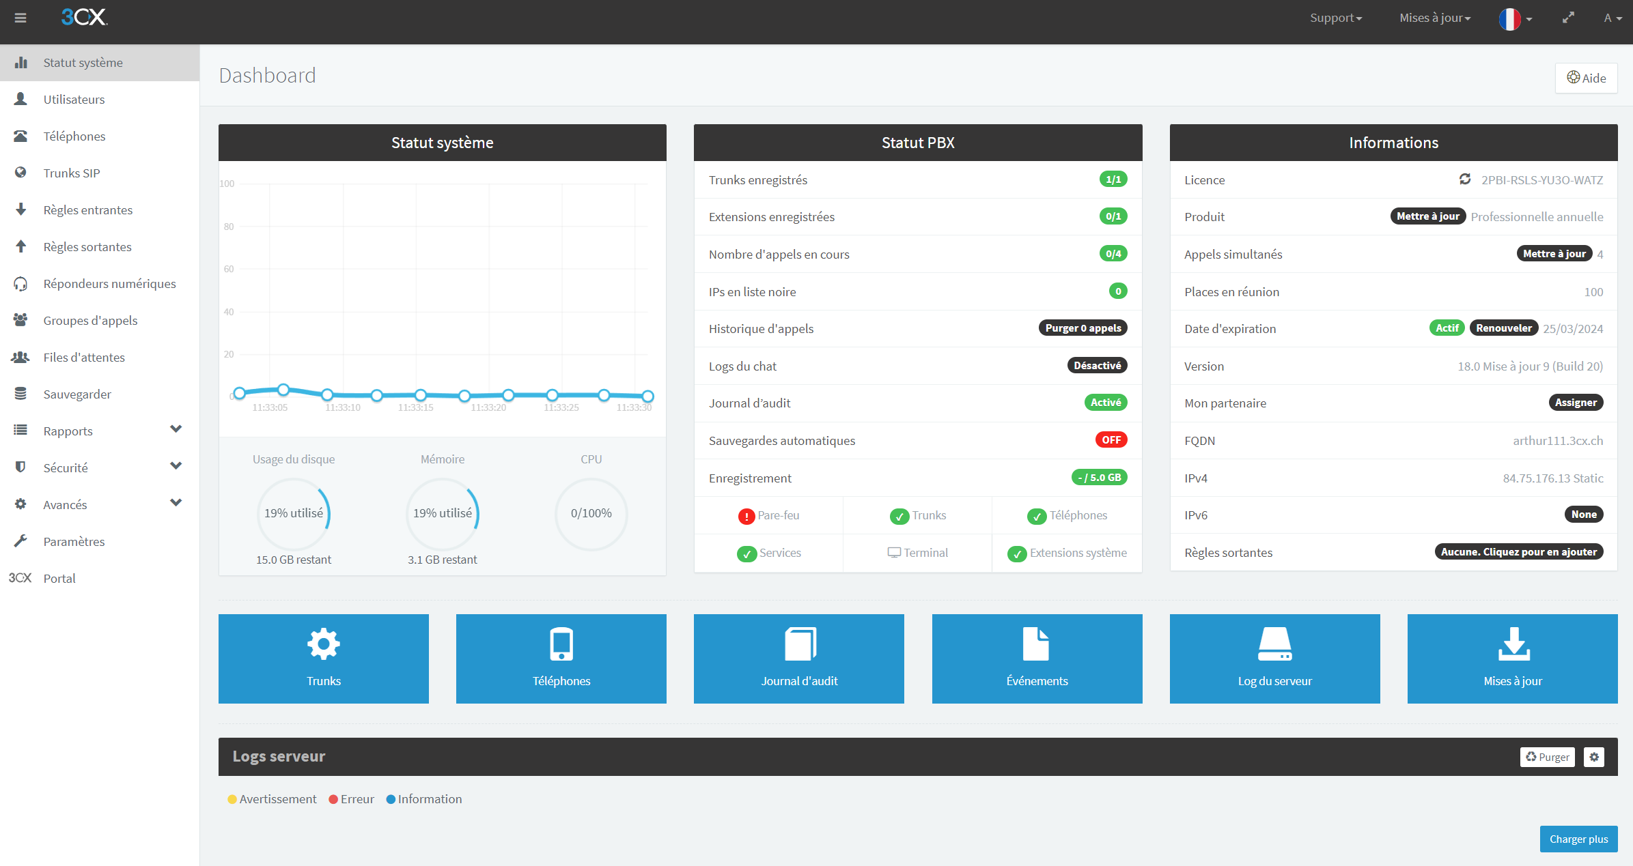Image resolution: width=1633 pixels, height=866 pixels.
Task: Open Logs serveur gear settings
Action: (1594, 757)
